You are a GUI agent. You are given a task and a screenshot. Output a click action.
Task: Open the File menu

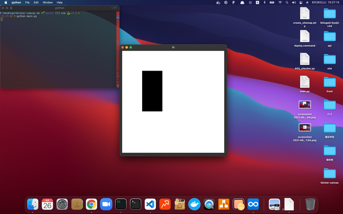[27, 2]
